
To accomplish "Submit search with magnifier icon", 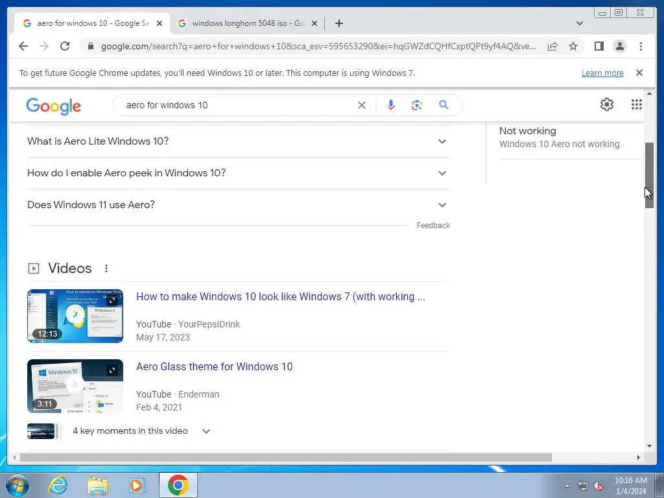I will [444, 105].
